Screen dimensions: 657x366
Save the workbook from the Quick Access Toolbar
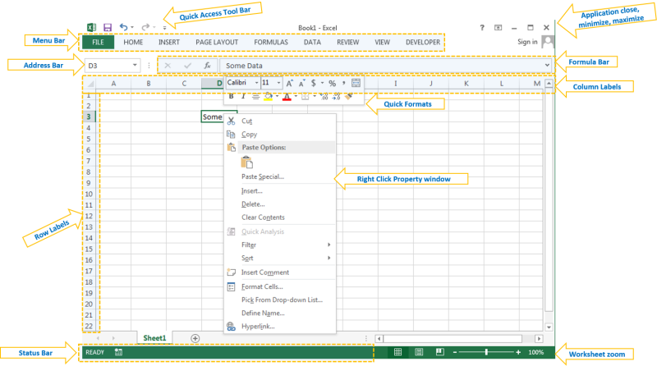(x=108, y=28)
